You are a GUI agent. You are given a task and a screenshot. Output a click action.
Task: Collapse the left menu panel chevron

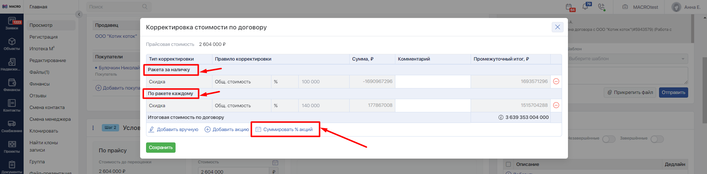[79, 14]
